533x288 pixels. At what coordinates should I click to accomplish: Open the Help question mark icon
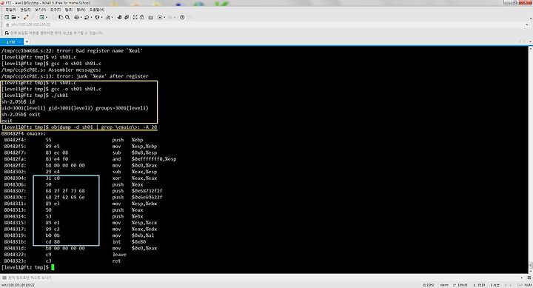coord(182,17)
